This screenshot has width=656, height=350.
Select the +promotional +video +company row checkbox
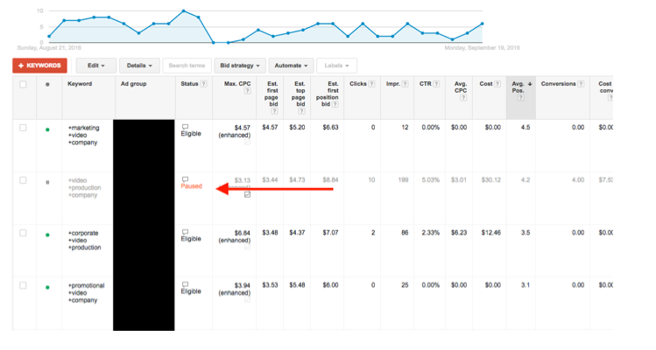24,285
